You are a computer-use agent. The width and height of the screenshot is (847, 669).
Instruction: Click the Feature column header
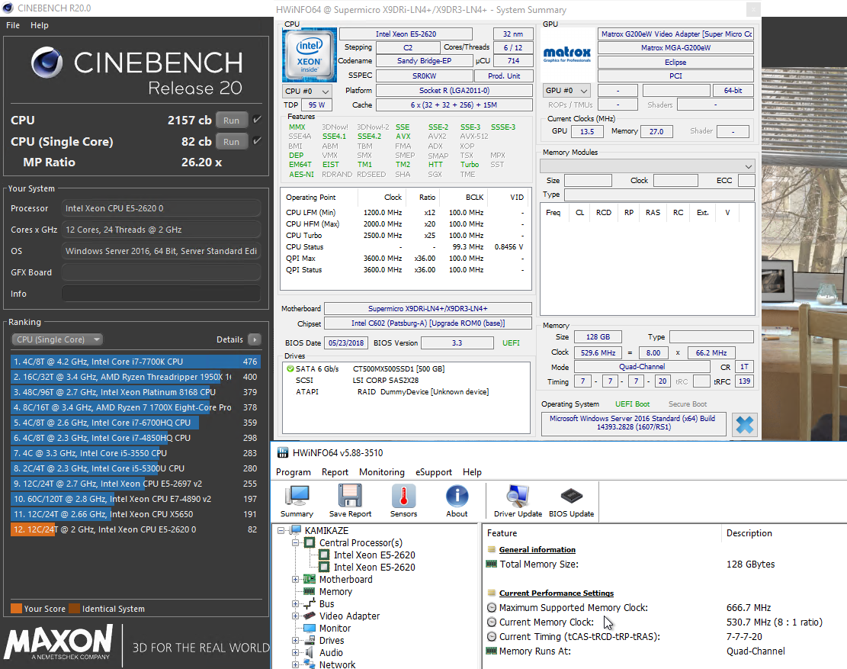pos(502,532)
